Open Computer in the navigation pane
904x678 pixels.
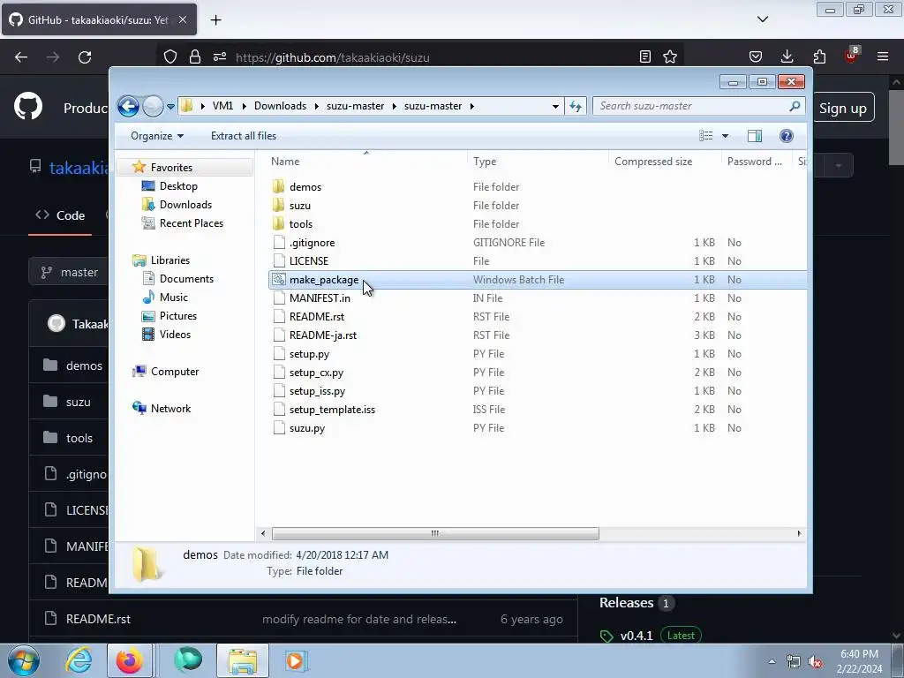(x=175, y=372)
